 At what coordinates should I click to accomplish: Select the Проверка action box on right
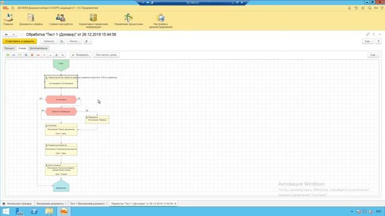(97, 119)
